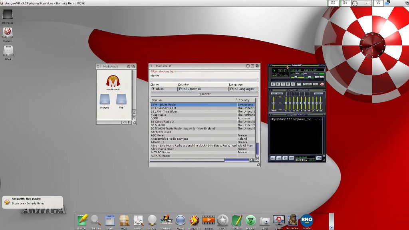Viewport: 409px width, 230px height.
Task: Select Aardvark Blues station
Action: 203,132
